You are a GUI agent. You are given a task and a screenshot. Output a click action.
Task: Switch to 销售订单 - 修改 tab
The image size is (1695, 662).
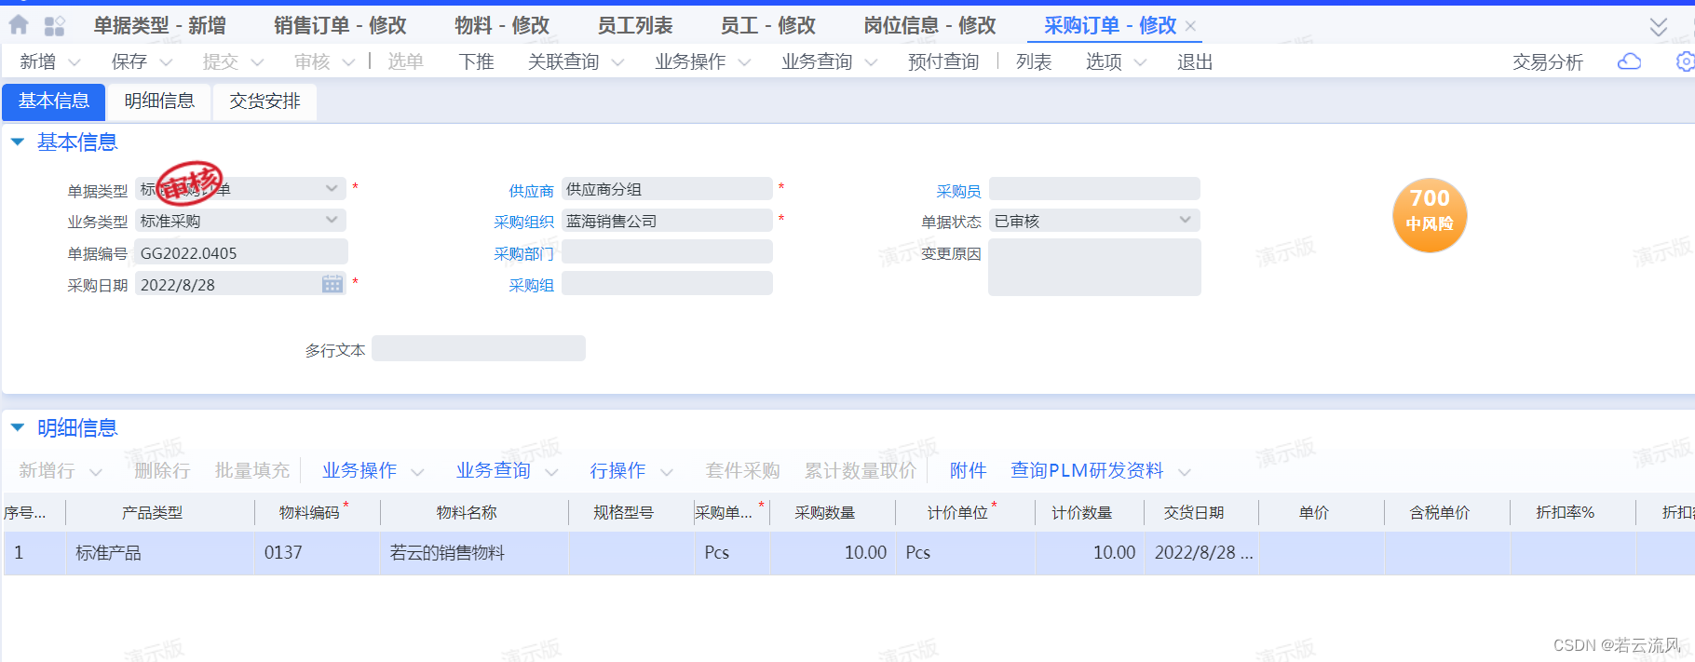pyautogui.click(x=340, y=26)
